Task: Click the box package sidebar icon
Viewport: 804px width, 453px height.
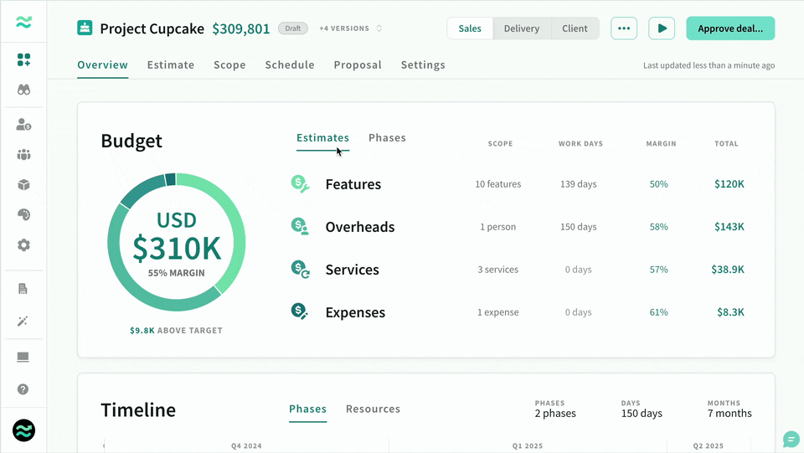Action: 23,185
